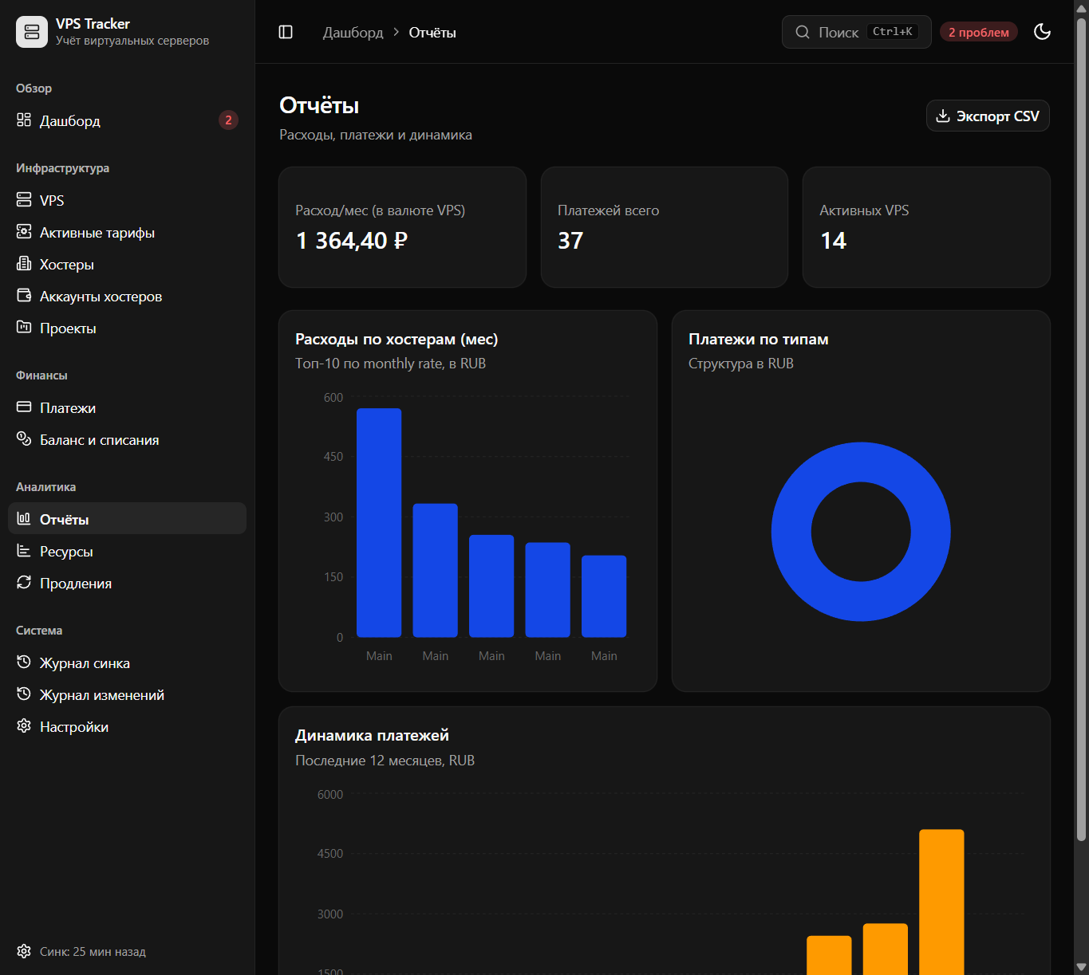Click the Ctrl+K shortcut hint

(x=893, y=32)
